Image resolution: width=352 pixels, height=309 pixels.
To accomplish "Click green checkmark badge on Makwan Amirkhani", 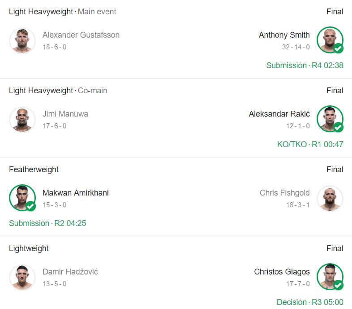I will click(x=30, y=206).
